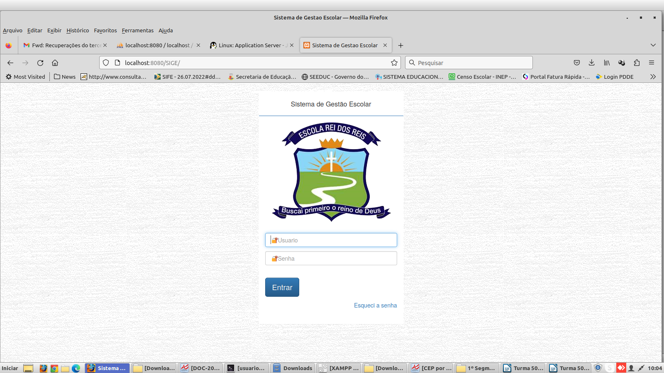Open Login PDDE bookmark

click(615, 77)
